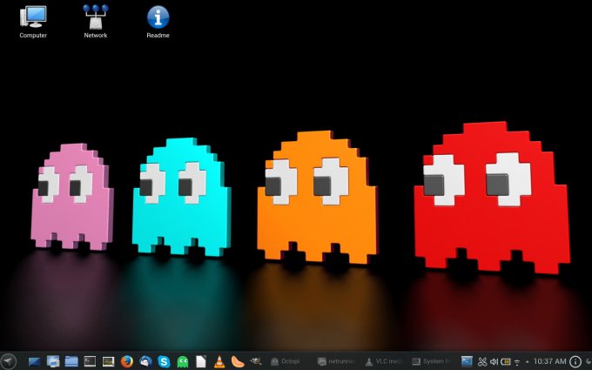Launch the terminal from the panel
The height and width of the screenshot is (370, 592).
[x=90, y=361]
